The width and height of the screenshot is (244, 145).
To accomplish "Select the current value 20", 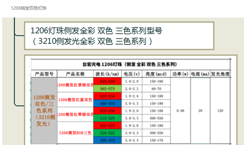I will (200, 111).
